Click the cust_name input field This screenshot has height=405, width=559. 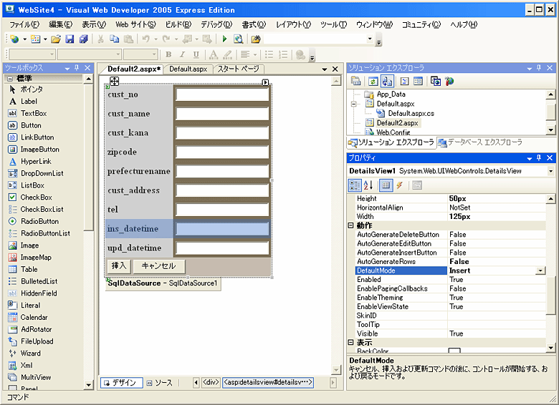click(222, 114)
